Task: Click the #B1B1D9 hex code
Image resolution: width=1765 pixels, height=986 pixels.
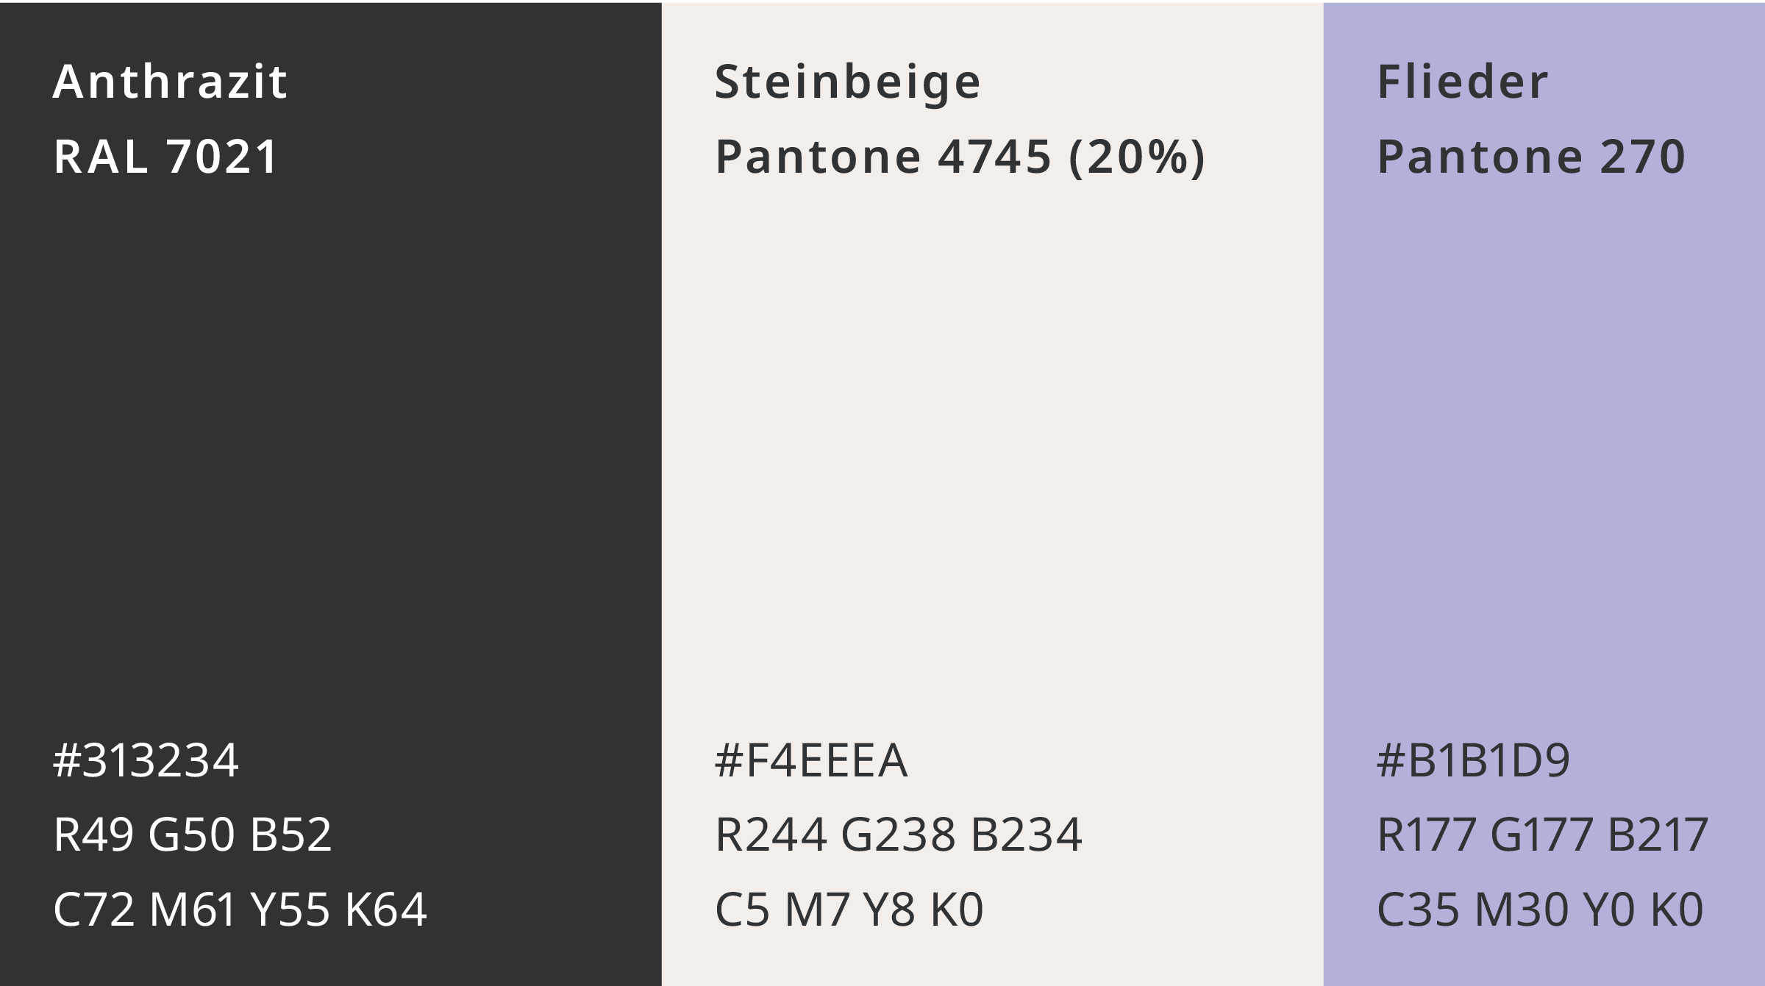Action: [1473, 760]
